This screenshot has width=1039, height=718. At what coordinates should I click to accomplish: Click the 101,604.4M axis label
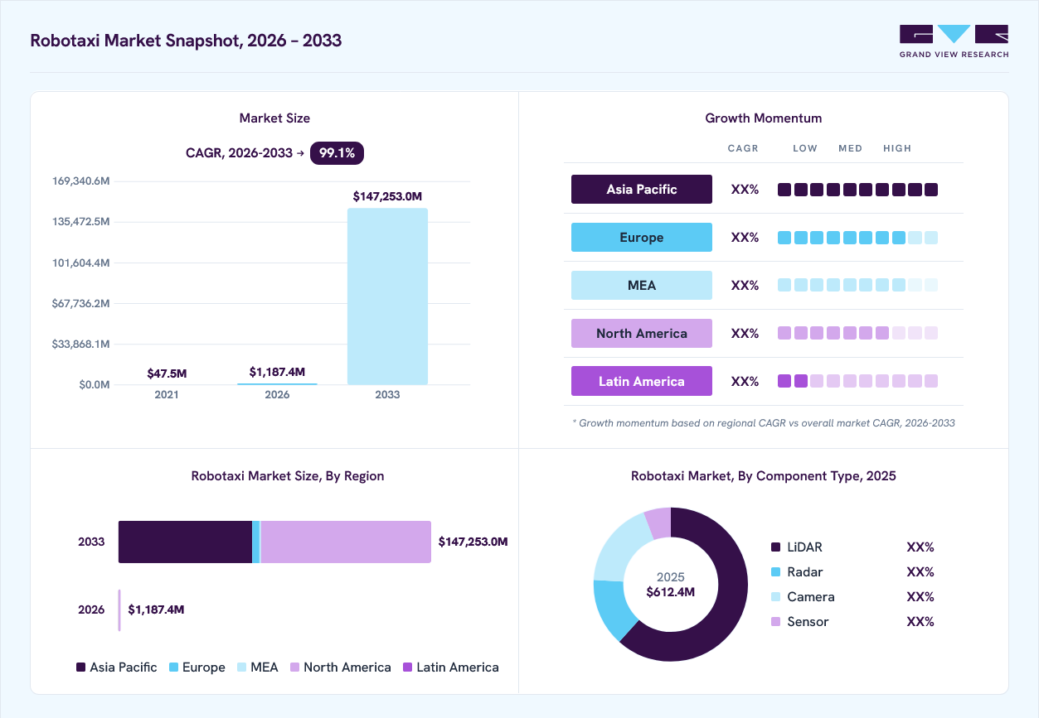click(81, 263)
